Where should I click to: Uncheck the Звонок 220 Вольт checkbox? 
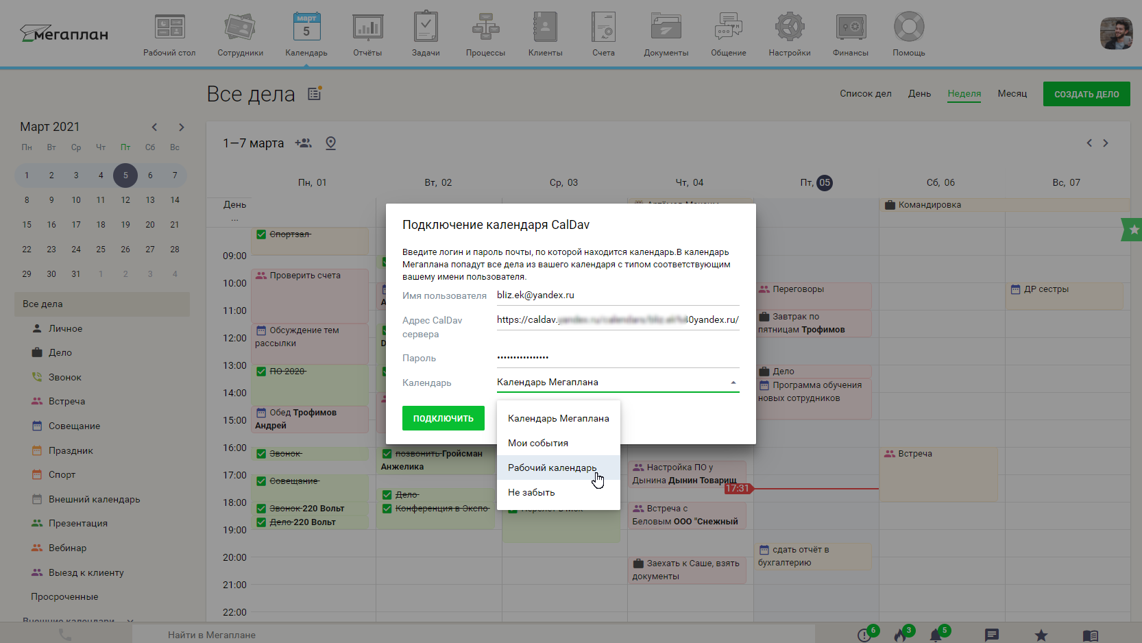coord(261,509)
